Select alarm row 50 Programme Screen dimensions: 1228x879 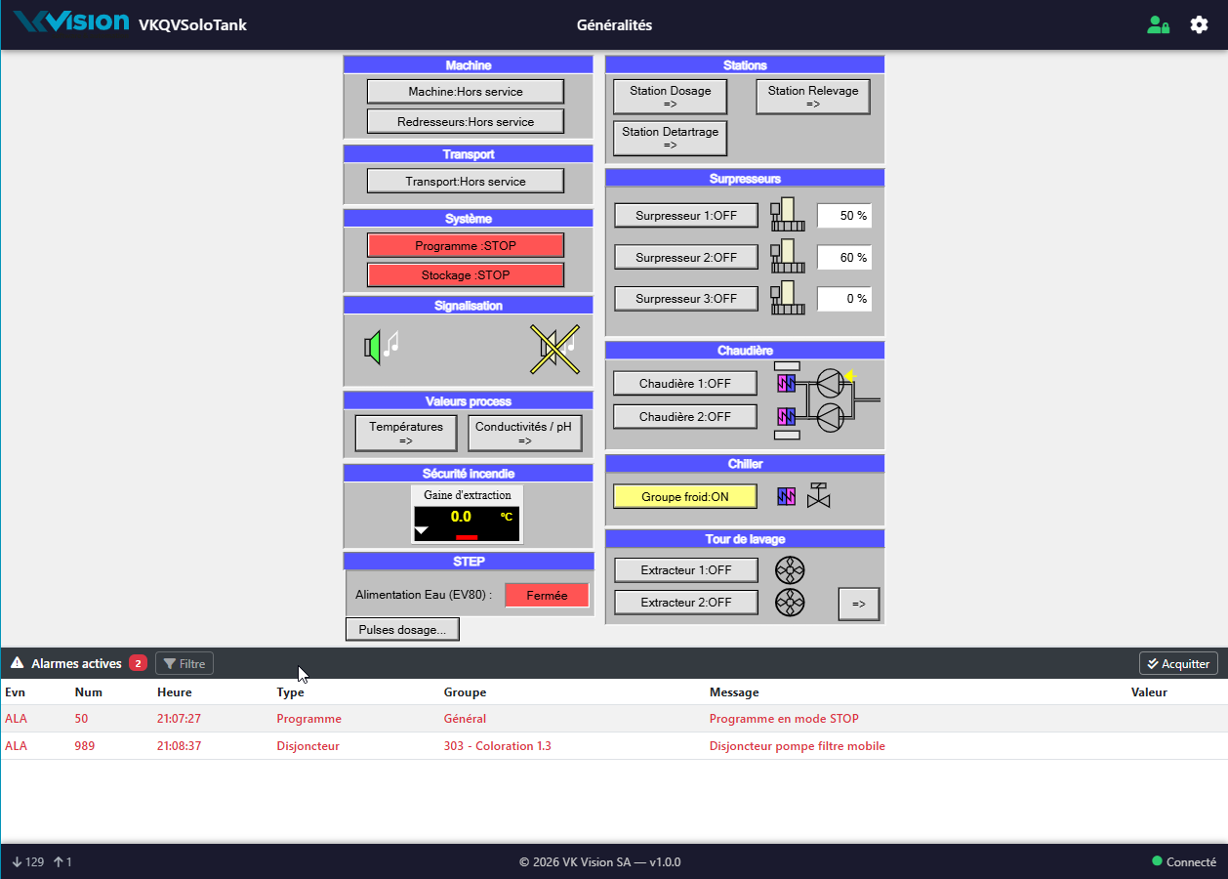(x=614, y=719)
